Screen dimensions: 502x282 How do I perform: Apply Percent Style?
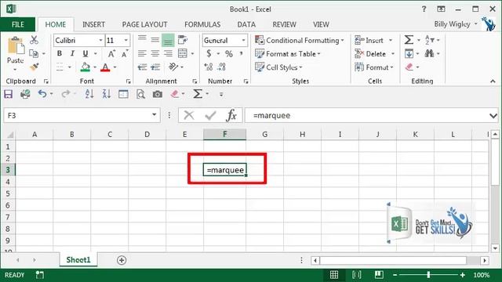[228, 54]
